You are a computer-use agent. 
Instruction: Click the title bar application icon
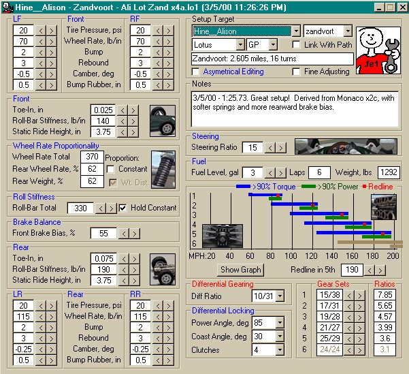point(7,6)
